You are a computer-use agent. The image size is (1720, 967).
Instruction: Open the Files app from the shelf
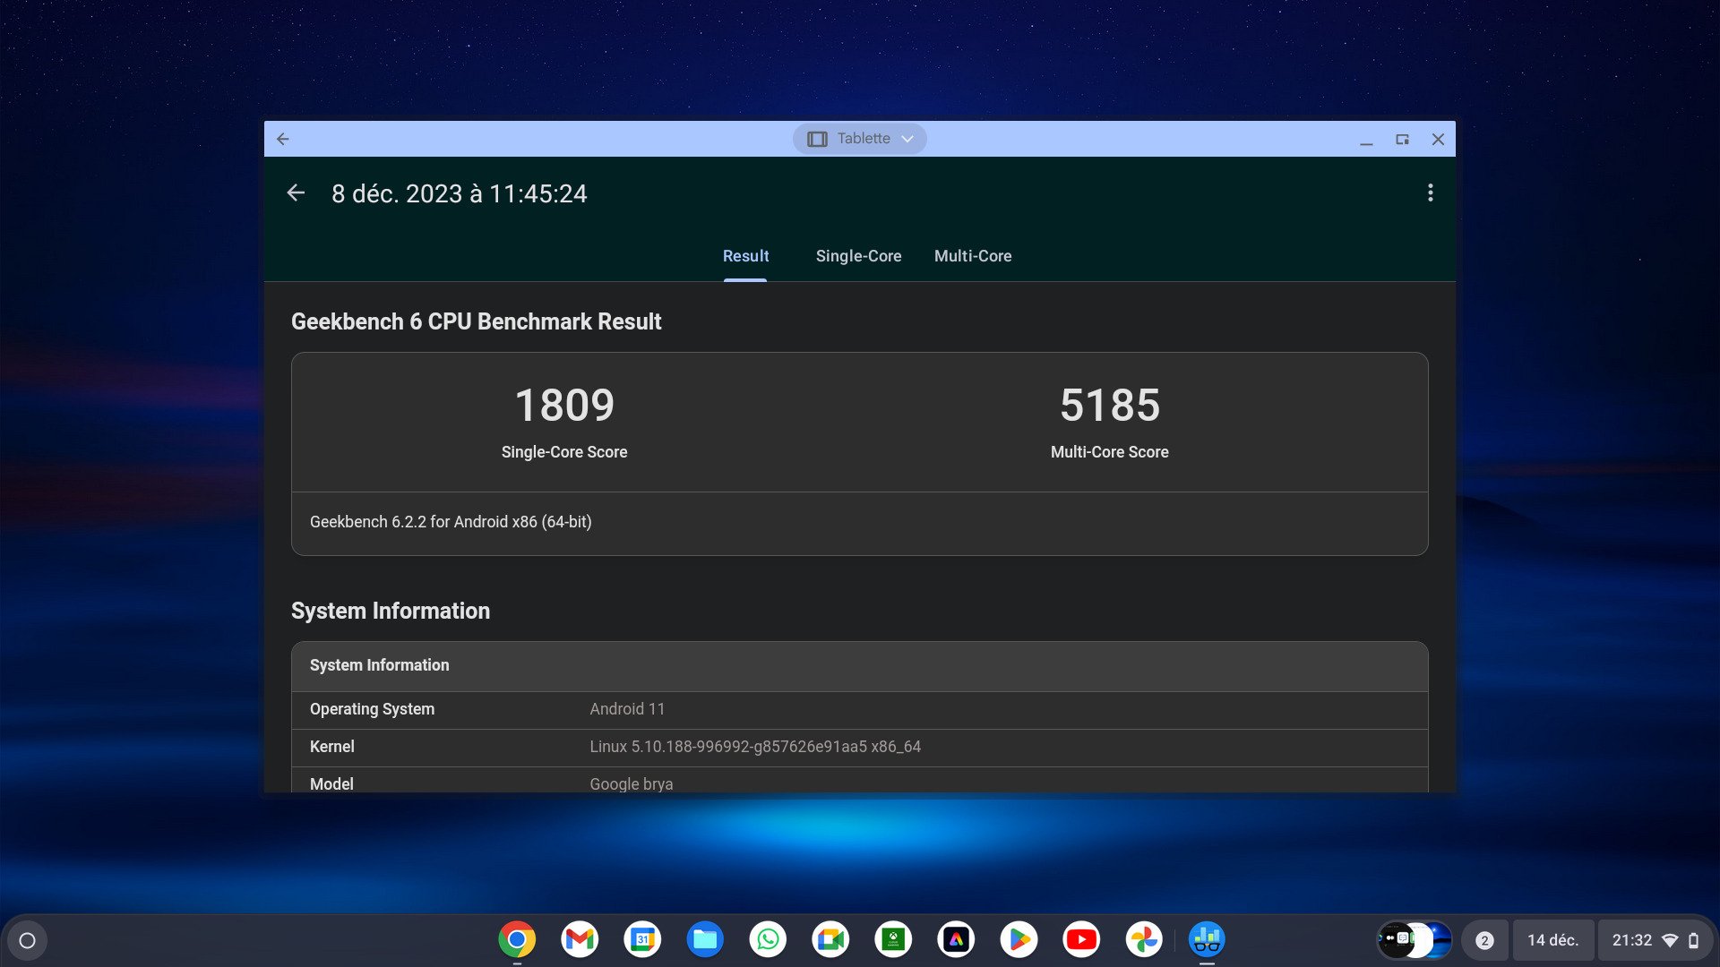click(706, 940)
